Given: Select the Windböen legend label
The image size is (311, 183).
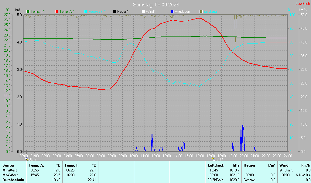Looking at the screenshot, I should click(183, 12).
